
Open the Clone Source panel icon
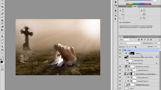(x=115, y=10)
